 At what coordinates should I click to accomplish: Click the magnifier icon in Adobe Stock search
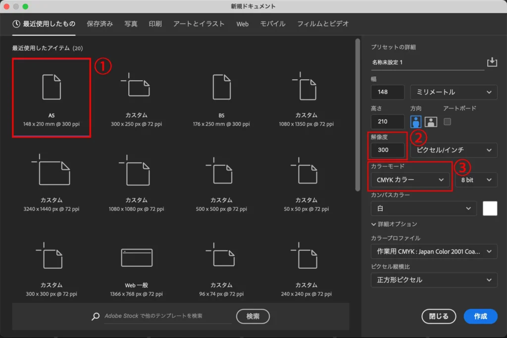point(96,316)
